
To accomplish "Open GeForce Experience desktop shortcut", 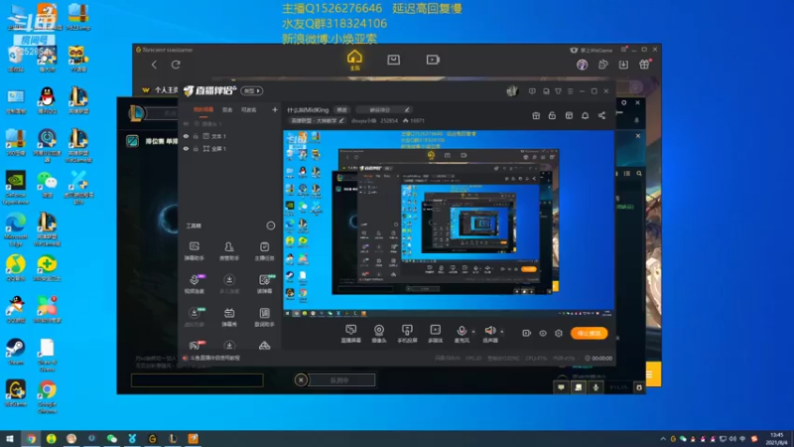I will [x=16, y=188].
